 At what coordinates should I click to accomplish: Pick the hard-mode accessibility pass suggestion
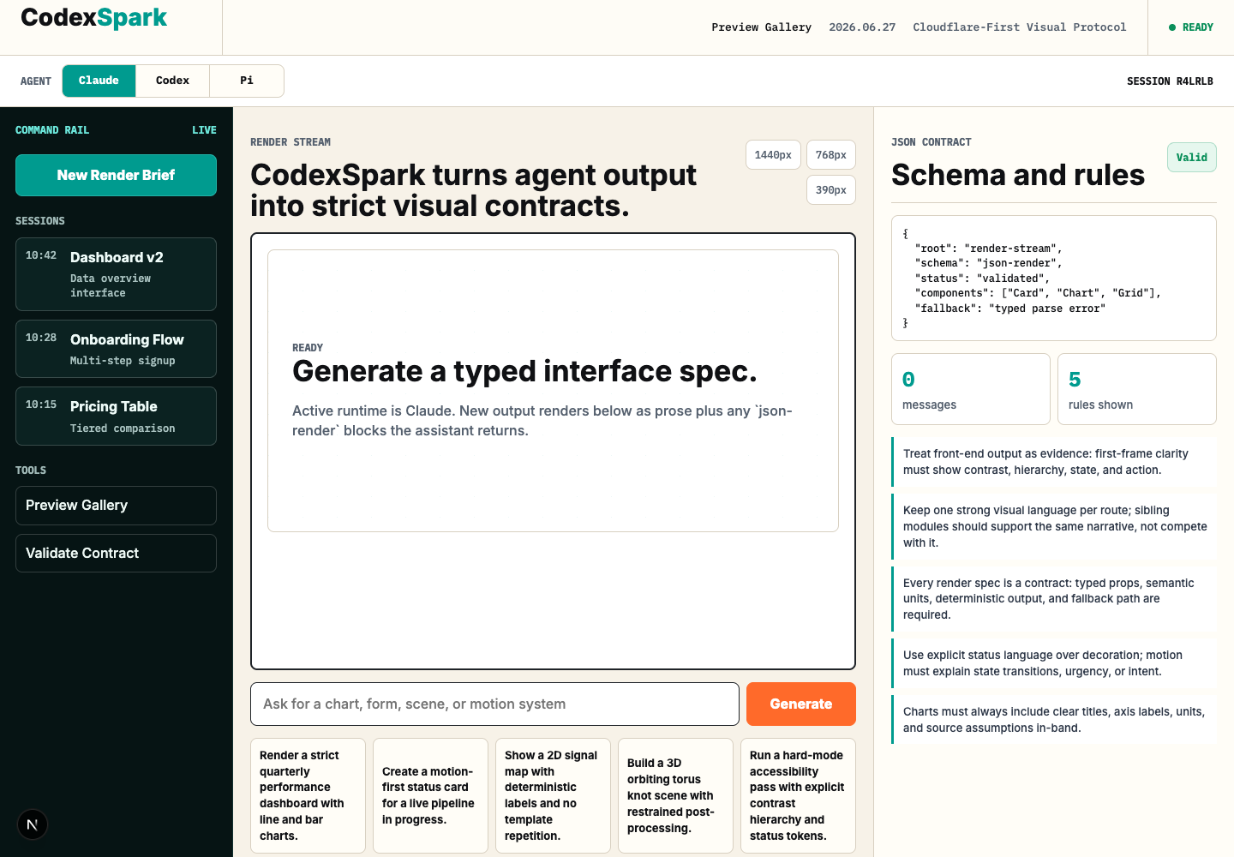click(798, 795)
